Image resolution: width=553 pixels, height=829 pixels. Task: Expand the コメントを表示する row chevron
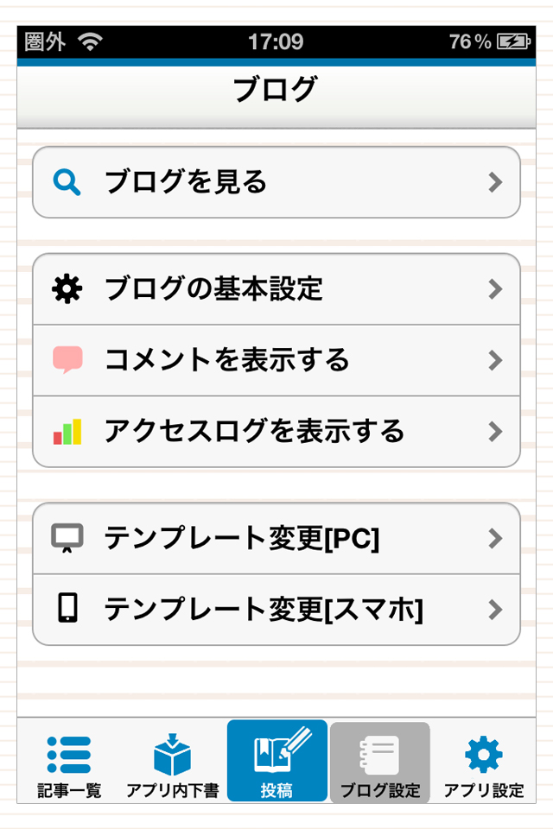[495, 360]
